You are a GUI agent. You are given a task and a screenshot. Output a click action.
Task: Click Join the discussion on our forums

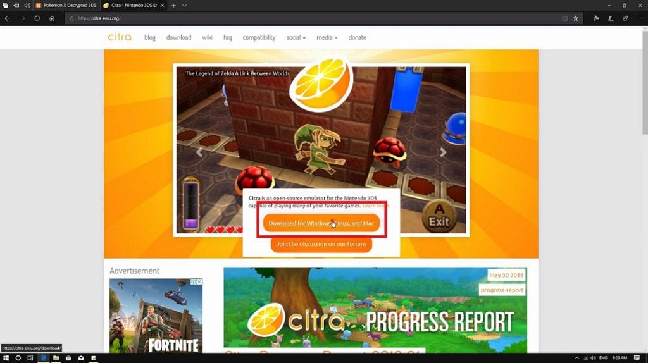tap(321, 244)
